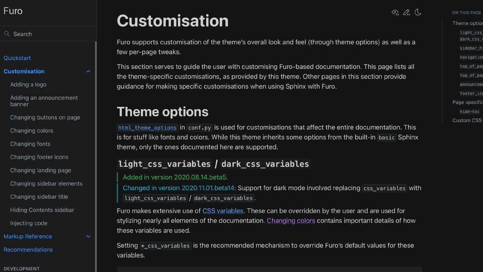Click the view source eye icon
483x272 pixels.
coord(395,12)
